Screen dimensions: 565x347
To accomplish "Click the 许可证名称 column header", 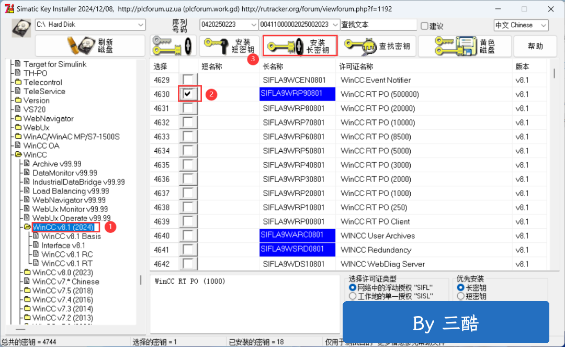I will click(356, 66).
